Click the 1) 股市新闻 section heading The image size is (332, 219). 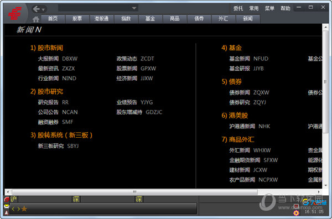tap(46, 48)
